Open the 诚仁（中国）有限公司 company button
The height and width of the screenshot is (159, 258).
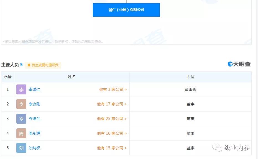(x=126, y=10)
